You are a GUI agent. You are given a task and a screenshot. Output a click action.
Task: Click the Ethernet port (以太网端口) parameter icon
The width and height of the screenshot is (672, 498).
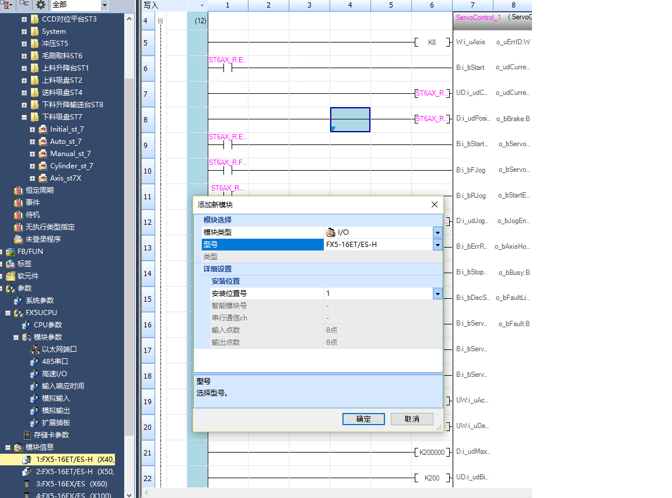pyautogui.click(x=34, y=349)
